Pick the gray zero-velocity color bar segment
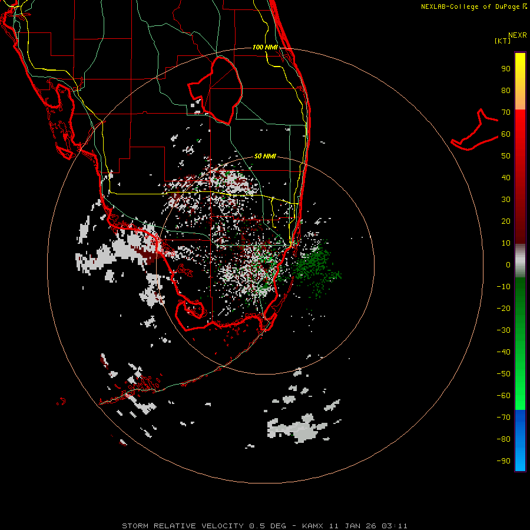The image size is (530, 530). 520,261
